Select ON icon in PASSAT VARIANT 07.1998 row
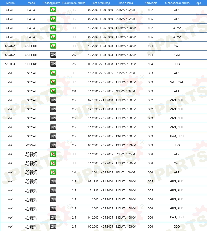 (53, 181)
